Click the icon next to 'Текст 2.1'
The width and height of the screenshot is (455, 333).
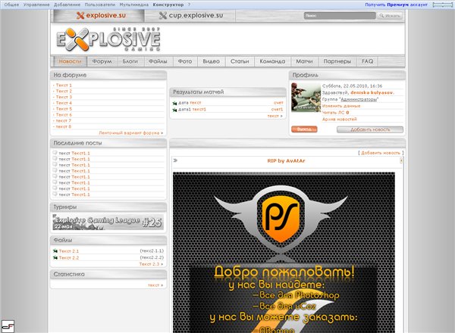point(55,251)
